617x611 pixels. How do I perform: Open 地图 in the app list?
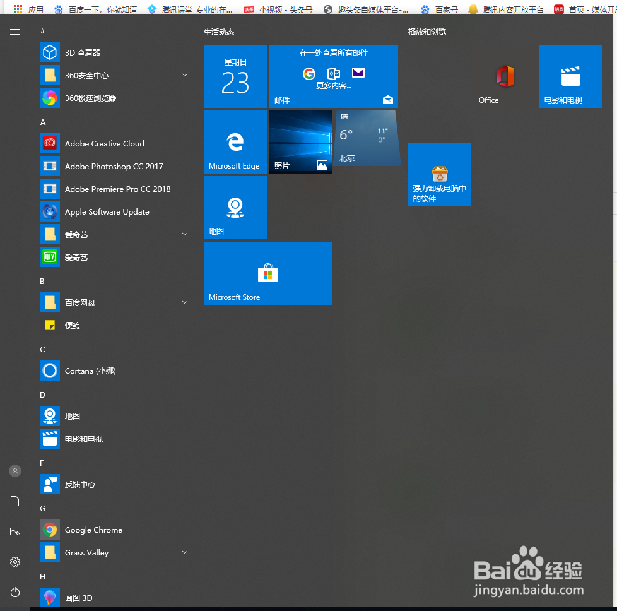(114, 416)
